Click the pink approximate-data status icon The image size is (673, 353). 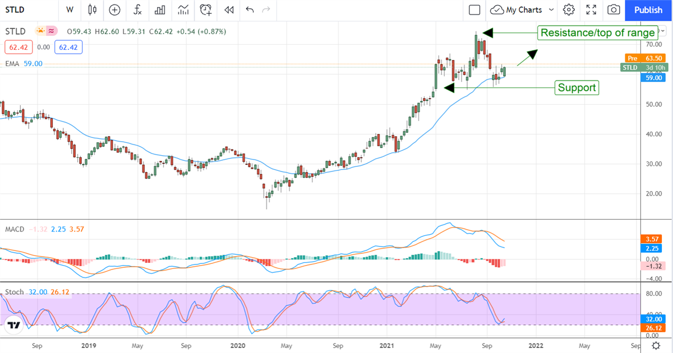(52, 31)
